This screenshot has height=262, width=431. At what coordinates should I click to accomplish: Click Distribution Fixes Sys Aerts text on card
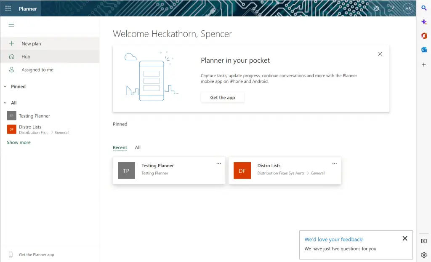point(281,173)
